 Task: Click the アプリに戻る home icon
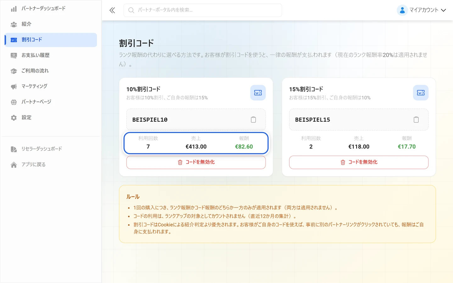tap(14, 165)
